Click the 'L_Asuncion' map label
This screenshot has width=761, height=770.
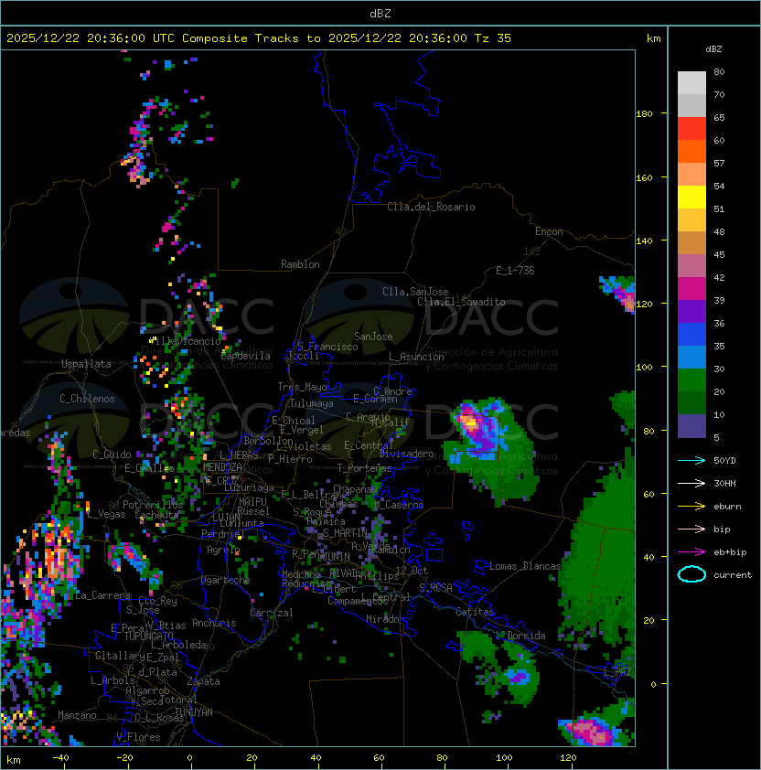point(416,357)
